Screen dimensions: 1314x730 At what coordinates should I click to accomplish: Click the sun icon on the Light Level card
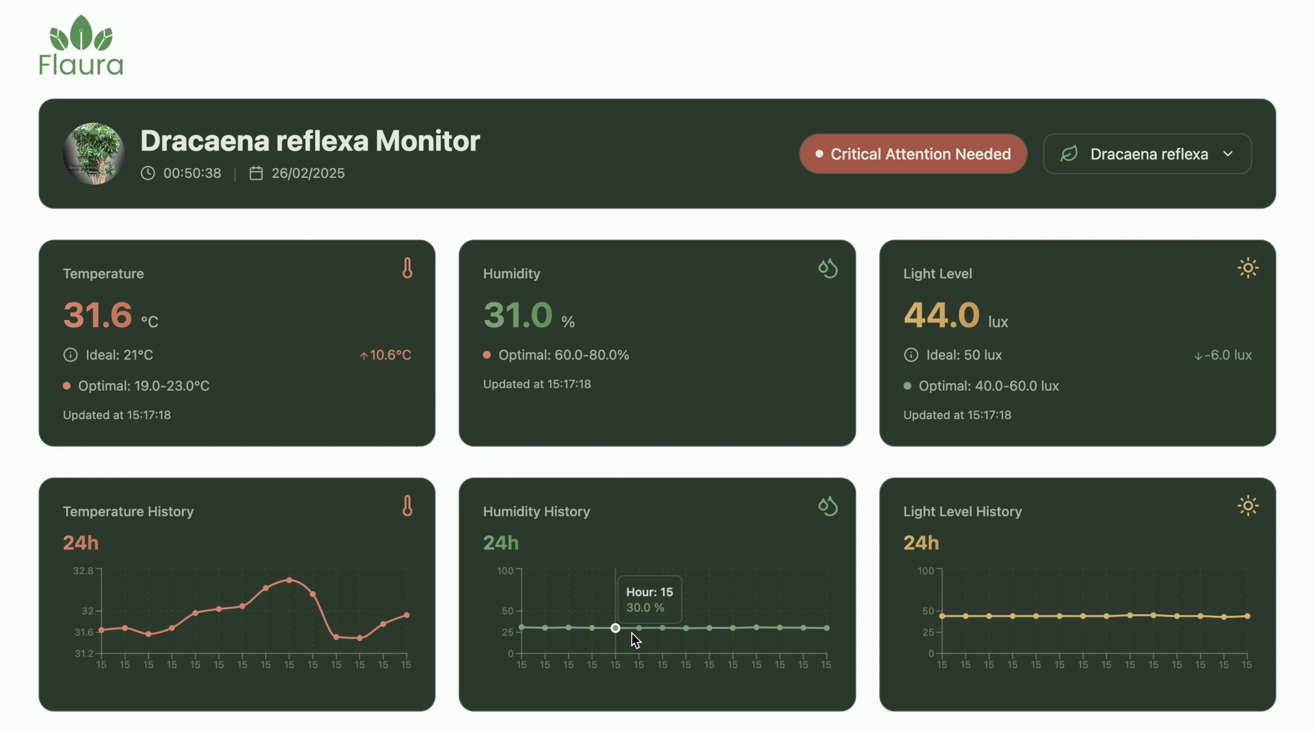tap(1248, 268)
